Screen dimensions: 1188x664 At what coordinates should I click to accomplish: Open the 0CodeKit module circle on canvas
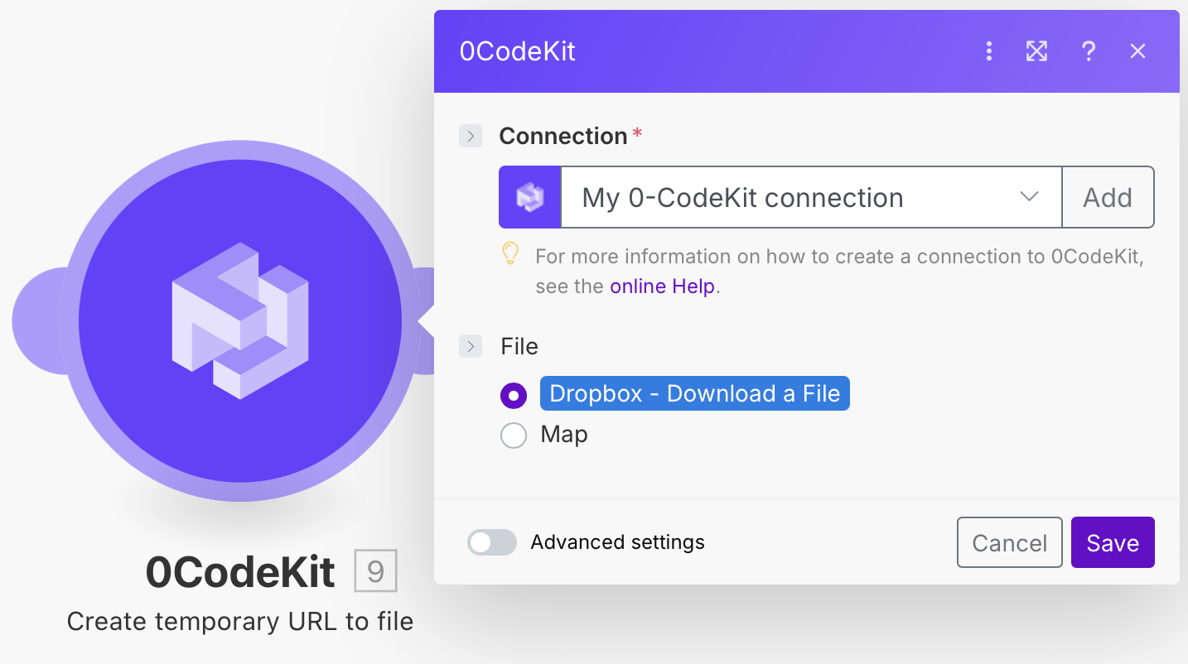point(240,321)
